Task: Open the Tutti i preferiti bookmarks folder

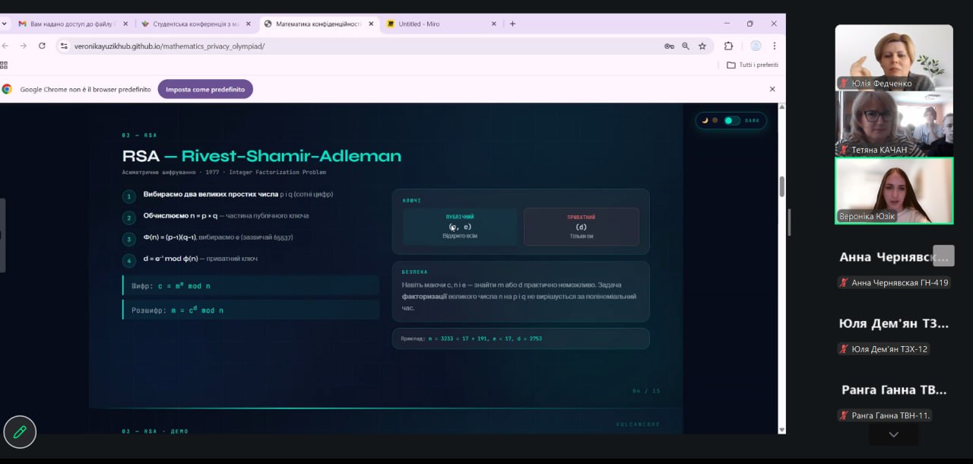Action: tap(753, 65)
